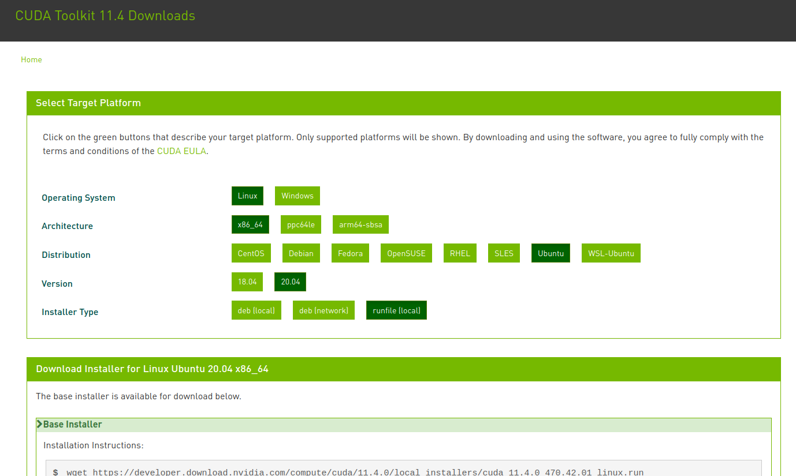Open the Home breadcrumb link

pyautogui.click(x=31, y=59)
